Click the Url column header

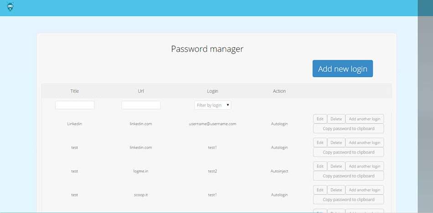pyautogui.click(x=141, y=91)
